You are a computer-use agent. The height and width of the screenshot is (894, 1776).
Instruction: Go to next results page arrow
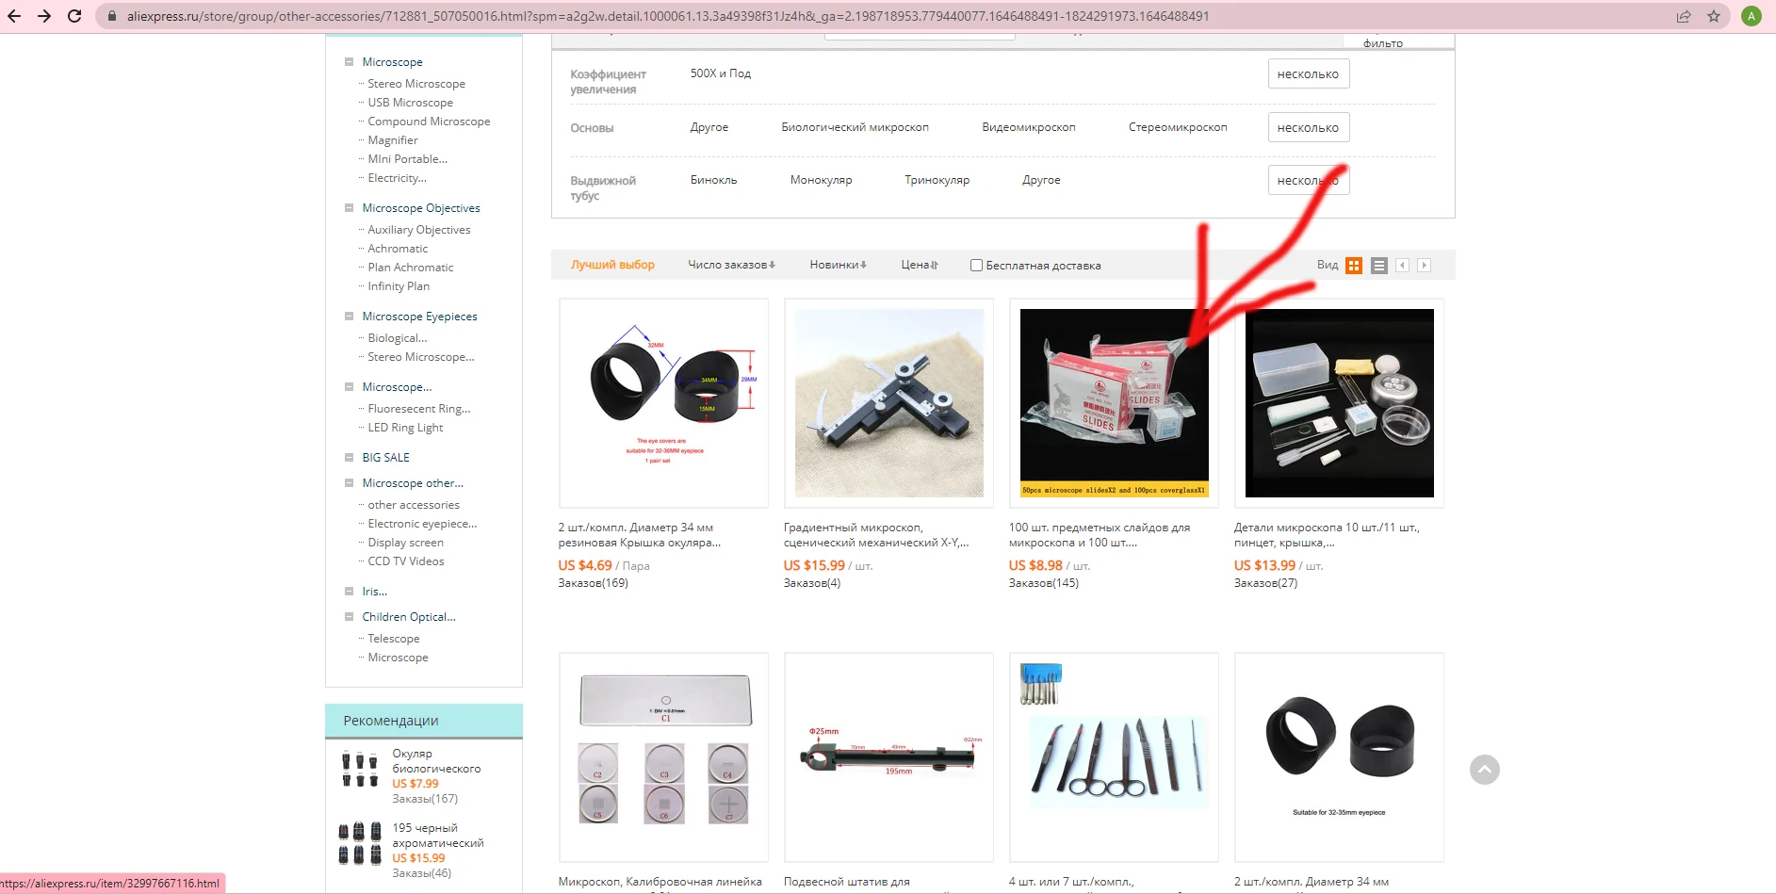[x=1425, y=266]
